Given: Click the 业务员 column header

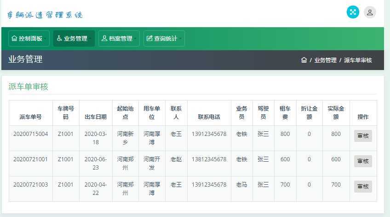Looking at the screenshot, I should pyautogui.click(x=241, y=112).
